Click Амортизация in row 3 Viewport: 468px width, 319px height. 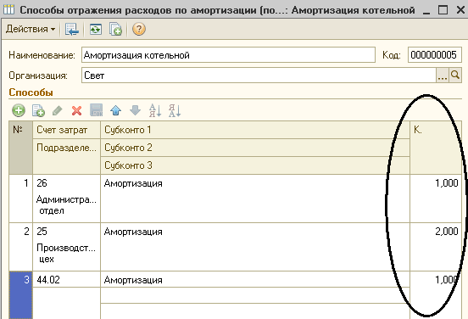tap(133, 280)
